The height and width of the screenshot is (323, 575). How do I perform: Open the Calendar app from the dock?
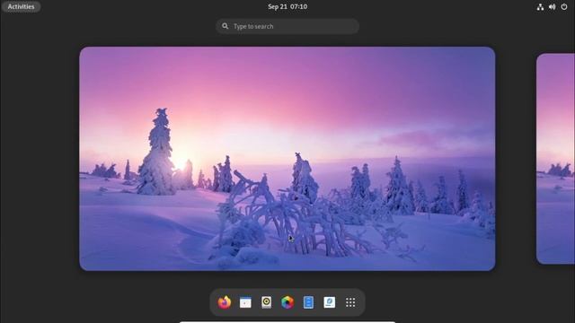click(x=245, y=302)
